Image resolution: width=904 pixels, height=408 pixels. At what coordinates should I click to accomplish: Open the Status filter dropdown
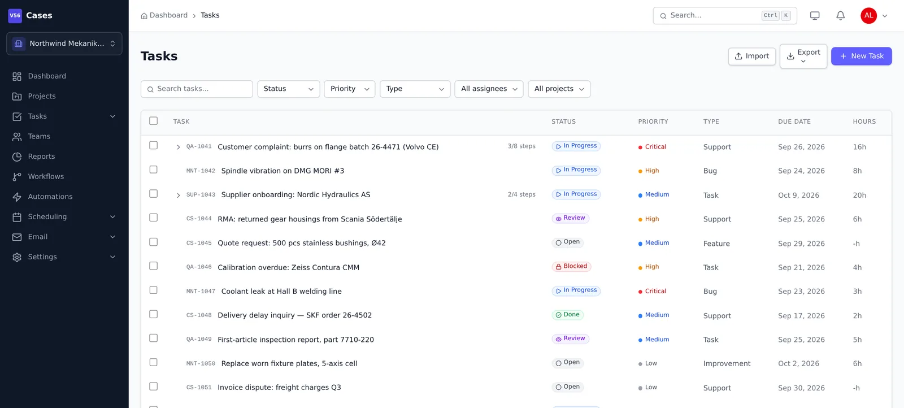(289, 89)
